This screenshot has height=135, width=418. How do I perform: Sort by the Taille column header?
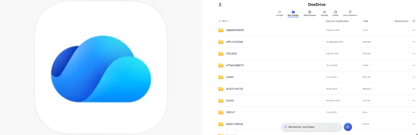(365, 21)
